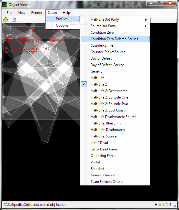Screen dimensions: 179x210
Task: Select the Day of Defeat profile
Action: click(x=115, y=58)
